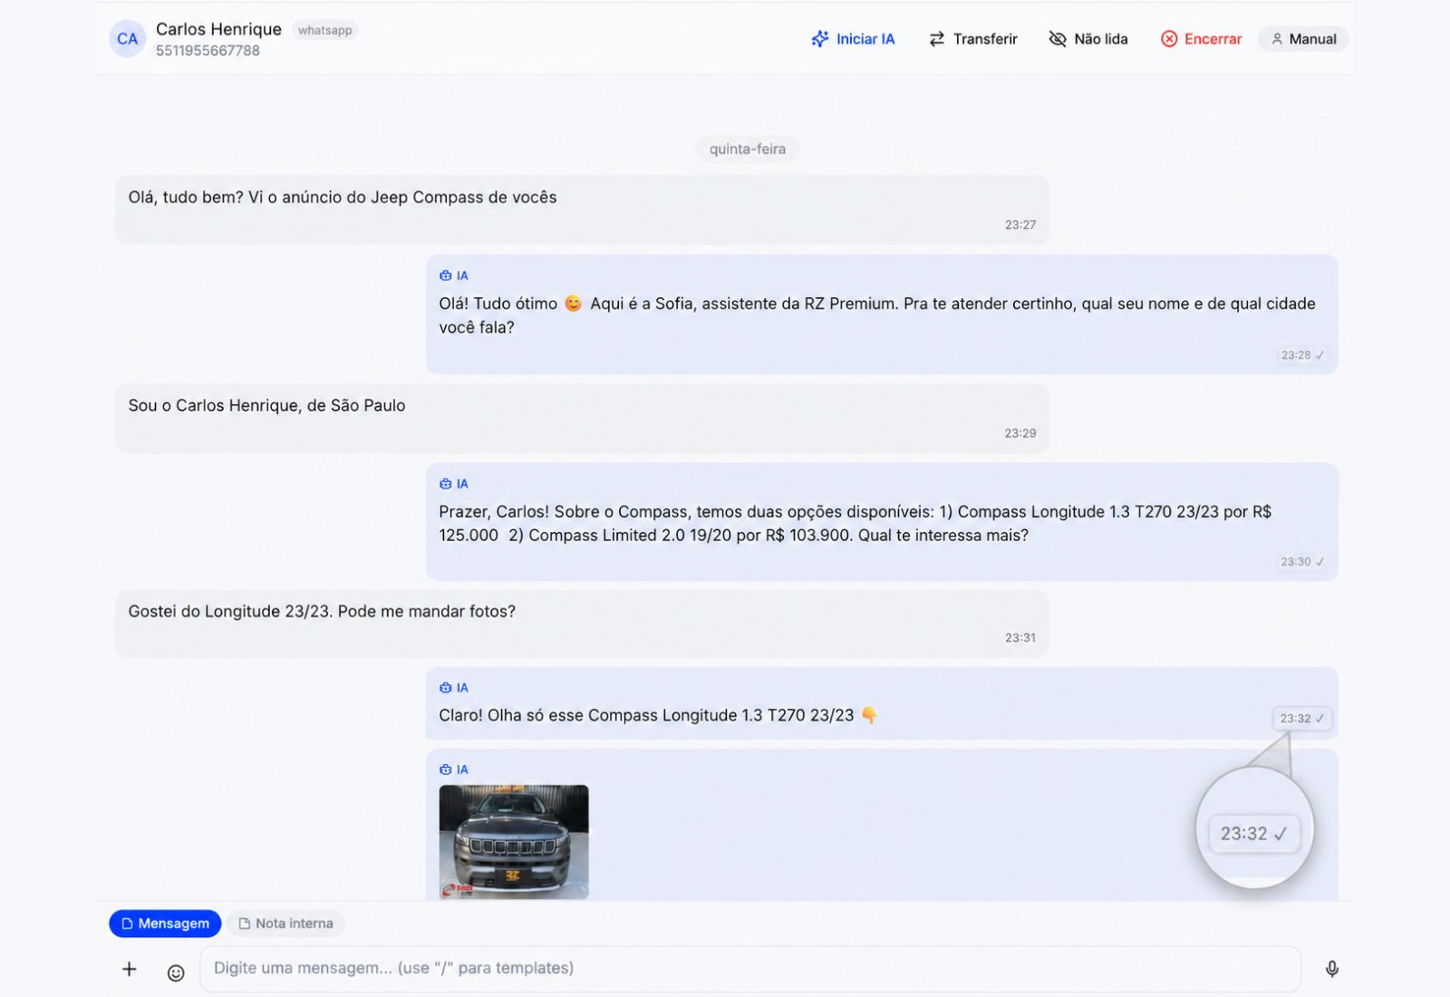The width and height of the screenshot is (1450, 997).
Task: Click the IA robot icon above the car photo
Action: [445, 770]
